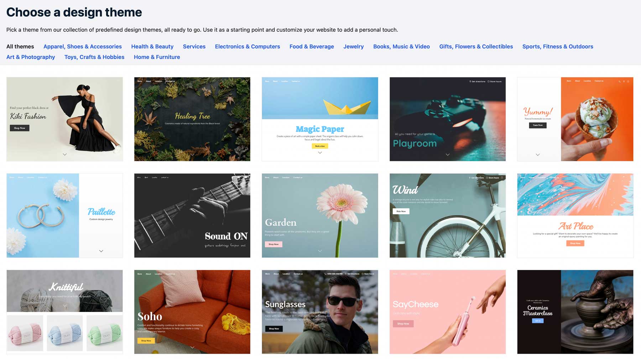The height and width of the screenshot is (359, 641).
Task: Click the Store hours clock icon on Wind theme
Action: coord(487,178)
